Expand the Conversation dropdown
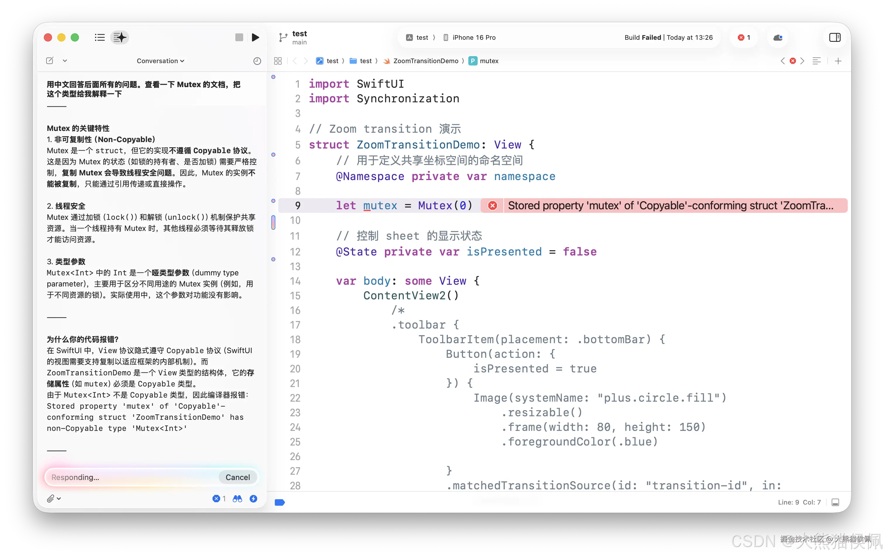 [160, 61]
